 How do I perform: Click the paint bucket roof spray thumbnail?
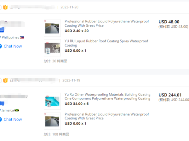[52, 48]
